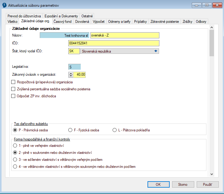The image size is (224, 194).
Task: Apply changes with Použiť button
Action: click(x=208, y=184)
